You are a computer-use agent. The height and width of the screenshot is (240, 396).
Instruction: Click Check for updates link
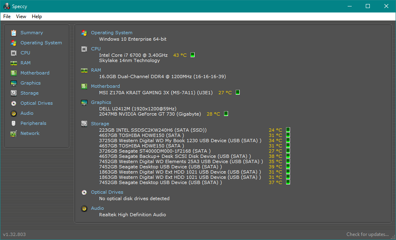click(x=367, y=234)
